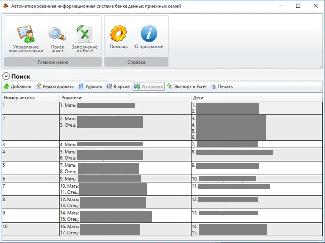The height and width of the screenshot is (243, 325).
Task: Click the '3. Отец:' parent entry
Action: [x=68, y=125]
